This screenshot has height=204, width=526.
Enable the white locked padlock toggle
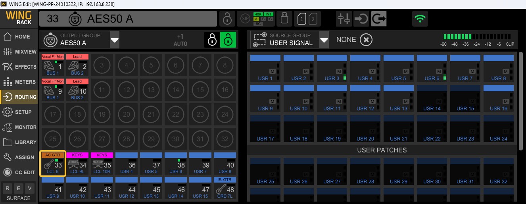(x=212, y=40)
